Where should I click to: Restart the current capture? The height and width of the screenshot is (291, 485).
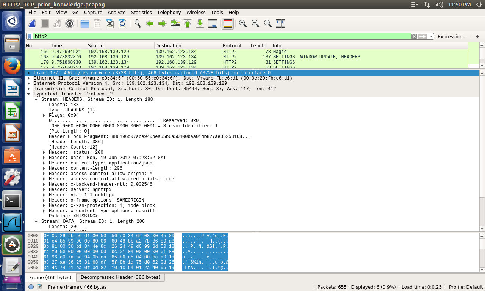(57, 23)
